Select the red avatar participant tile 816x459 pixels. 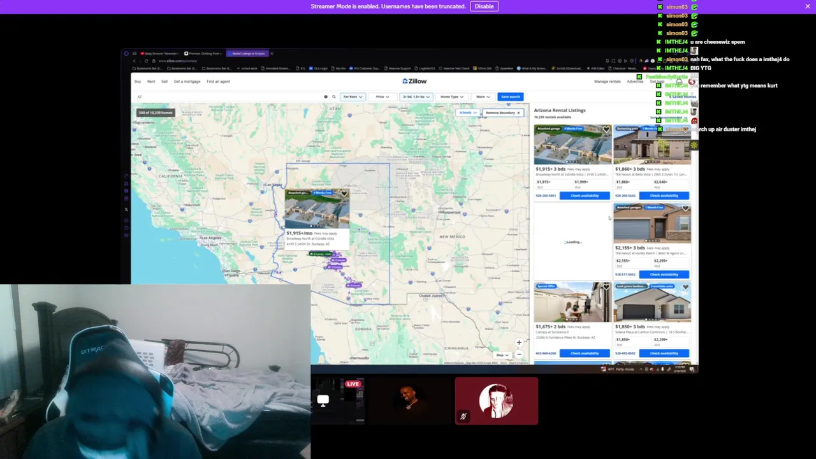496,401
